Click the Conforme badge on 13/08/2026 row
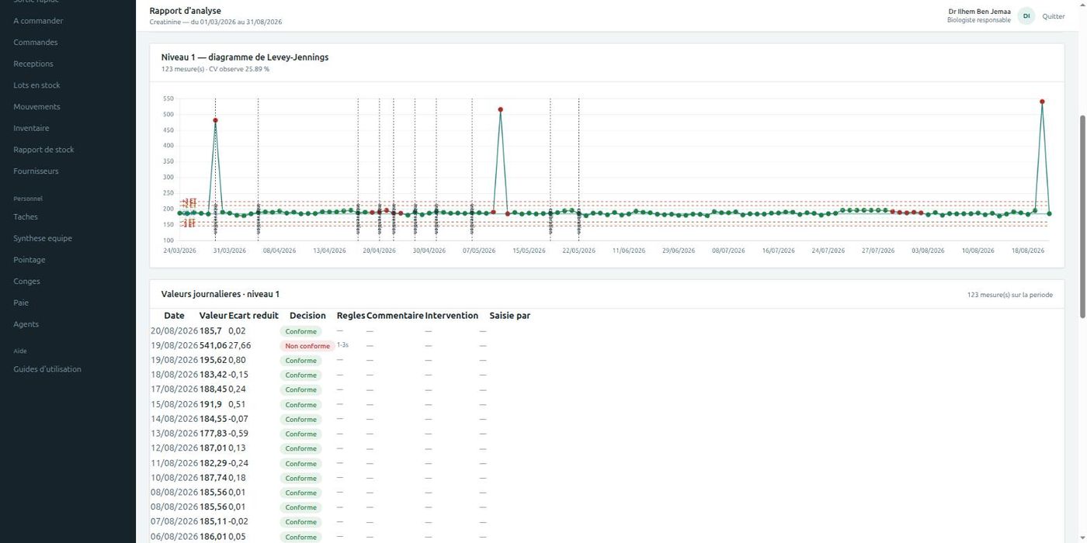1087x543 pixels. coord(300,434)
